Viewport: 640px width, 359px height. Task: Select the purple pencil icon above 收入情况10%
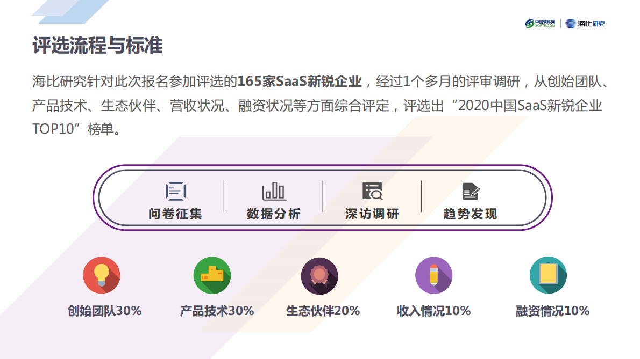[435, 275]
